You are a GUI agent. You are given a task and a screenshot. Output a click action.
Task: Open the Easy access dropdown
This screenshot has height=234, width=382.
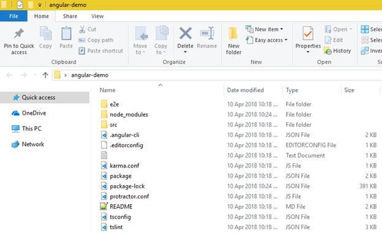[286, 40]
